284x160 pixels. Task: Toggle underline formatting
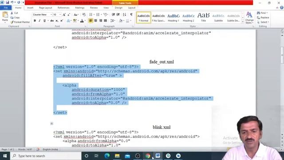44,21
